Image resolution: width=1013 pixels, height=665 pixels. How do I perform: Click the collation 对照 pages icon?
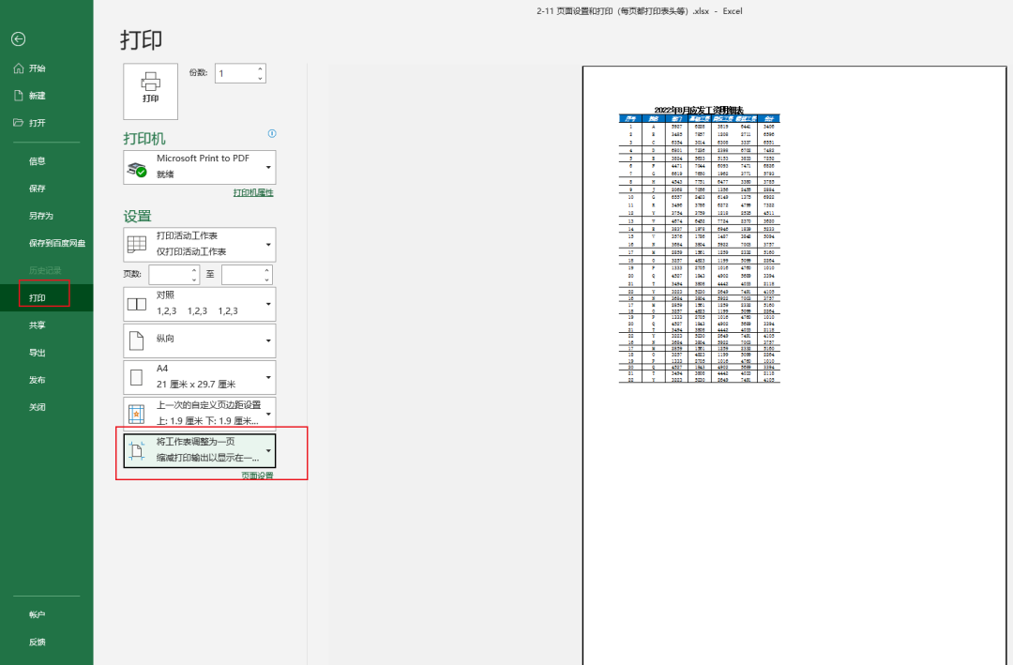pos(137,304)
